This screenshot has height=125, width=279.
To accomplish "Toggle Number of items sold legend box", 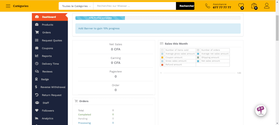I will [x=162, y=50].
